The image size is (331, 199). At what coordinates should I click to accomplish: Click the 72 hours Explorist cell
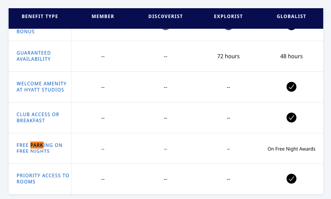pyautogui.click(x=228, y=56)
